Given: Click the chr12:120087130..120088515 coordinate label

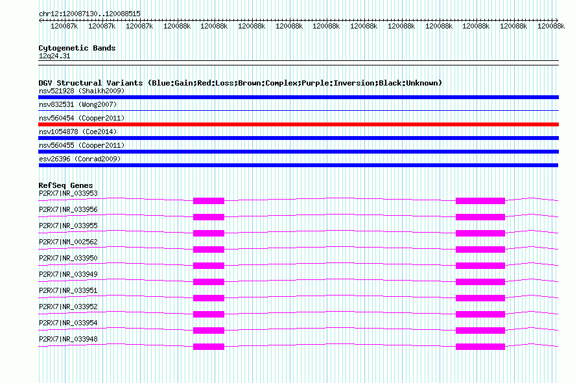Looking at the screenshot, I should click(89, 14).
